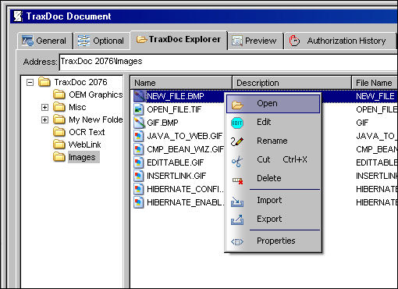Select the JAVA_TO_WEB.GIF name in list
Viewport: 398px width, 289px height.
point(185,136)
